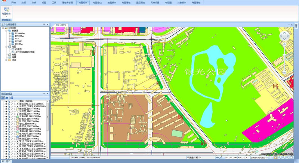The width and height of the screenshot is (299, 163).
Task: Click the BY1000Map datasource icon
Action: (12, 33)
